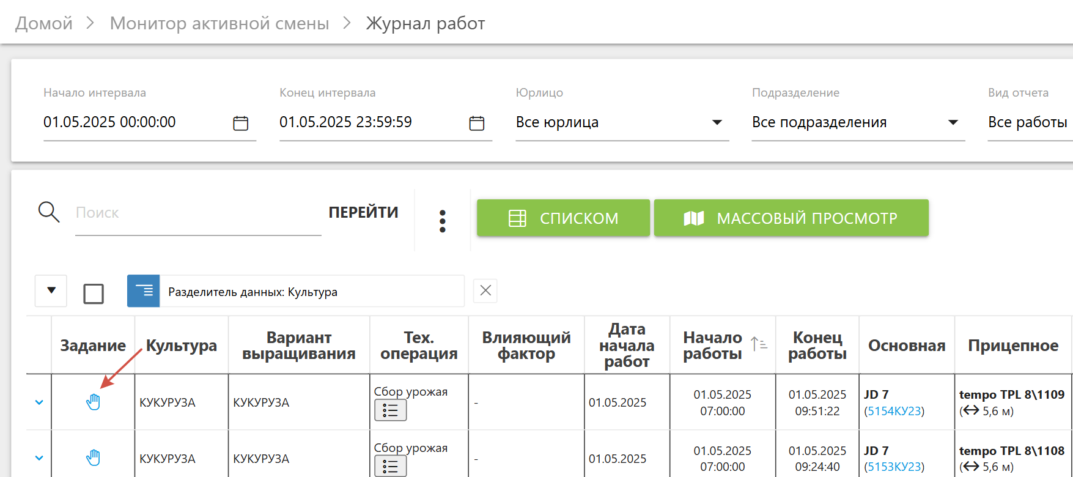Navigate to Монитор активной смены breadcrumb

pyautogui.click(x=219, y=23)
